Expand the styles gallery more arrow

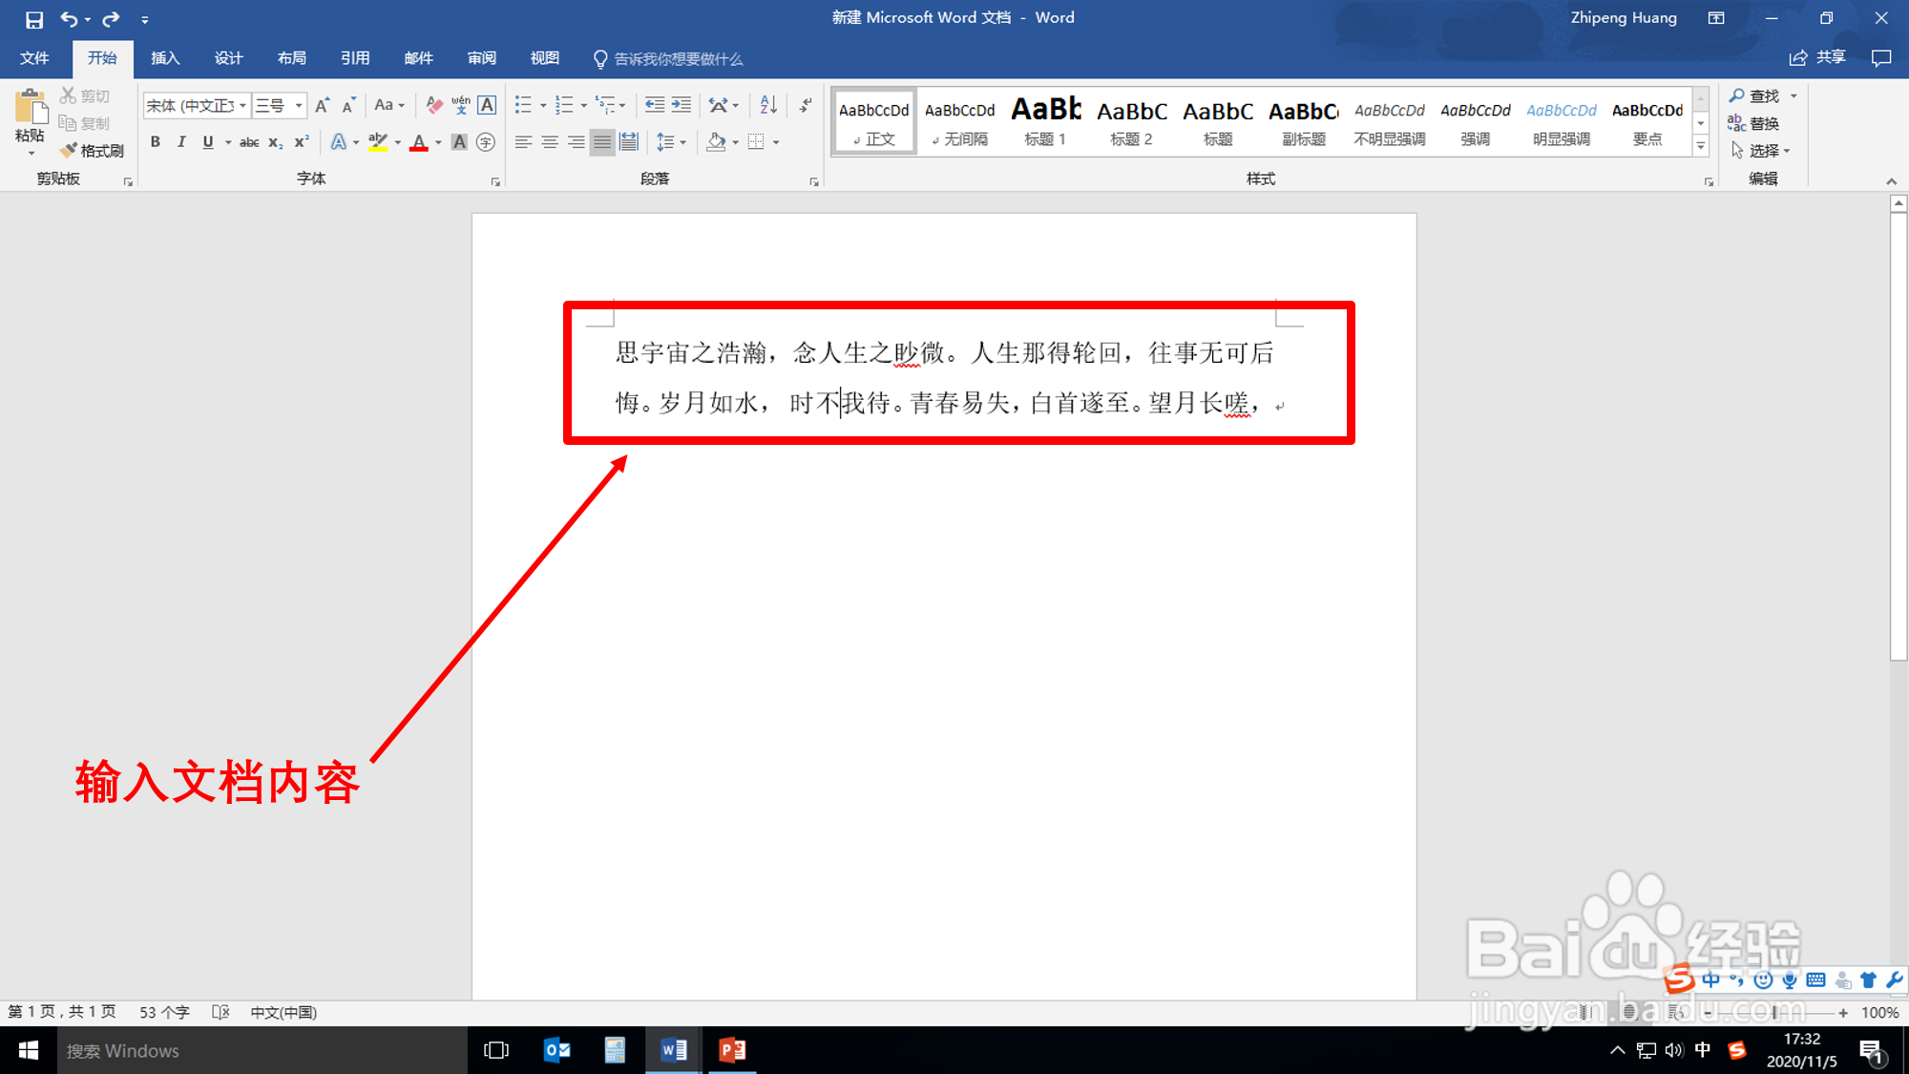pyautogui.click(x=1700, y=146)
